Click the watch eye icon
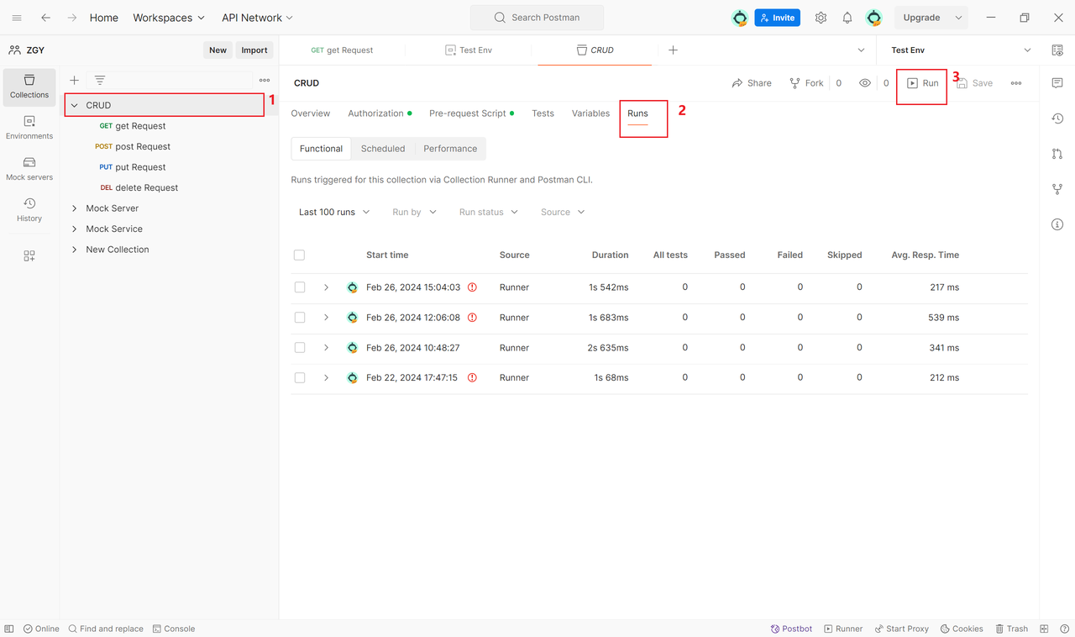This screenshot has width=1075, height=637. click(x=865, y=83)
